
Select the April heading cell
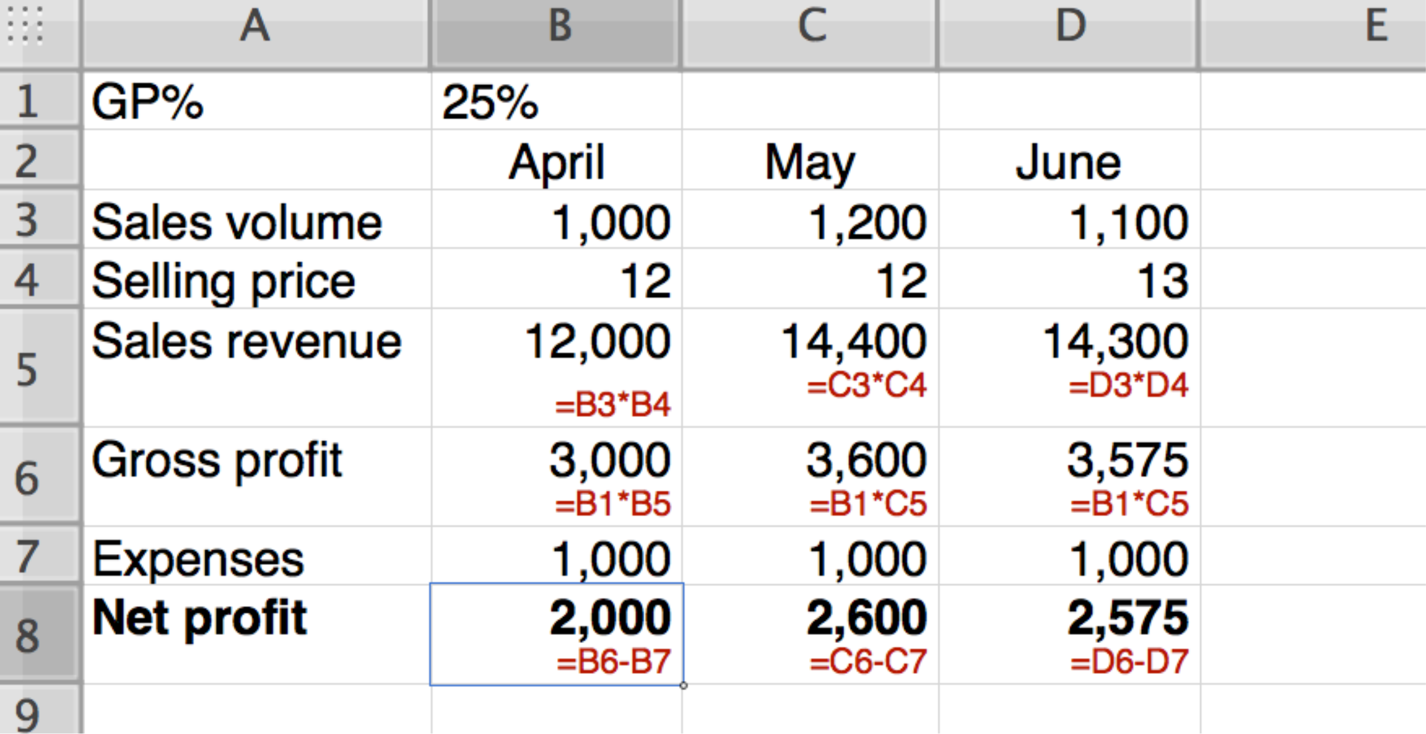coord(557,160)
